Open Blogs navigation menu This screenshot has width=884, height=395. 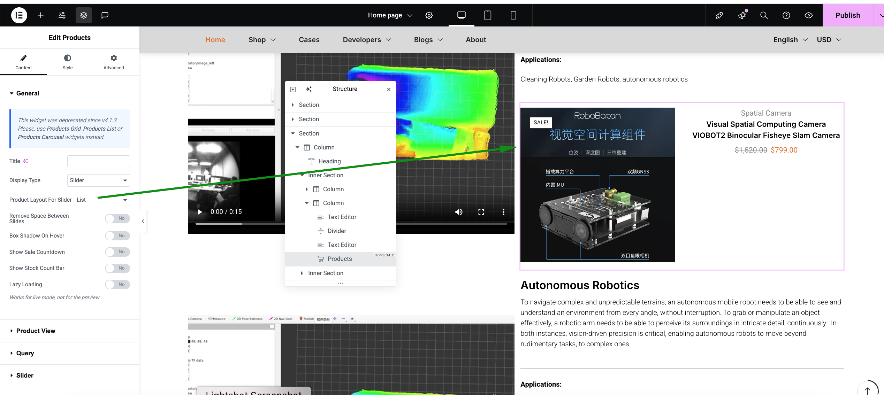pyautogui.click(x=428, y=40)
